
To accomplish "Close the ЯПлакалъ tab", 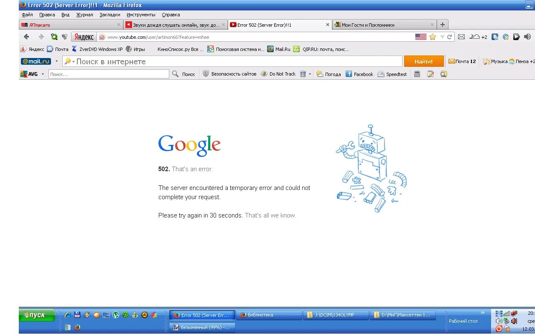I will 118,25.
